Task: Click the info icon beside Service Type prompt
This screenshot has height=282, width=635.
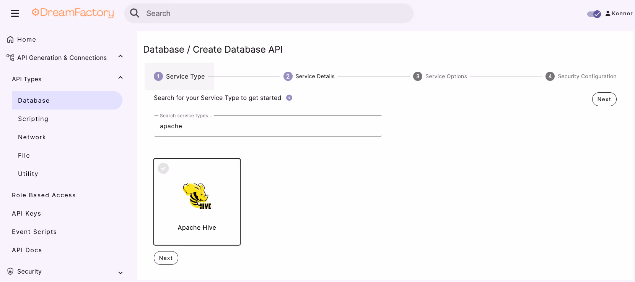Action: pos(289,98)
